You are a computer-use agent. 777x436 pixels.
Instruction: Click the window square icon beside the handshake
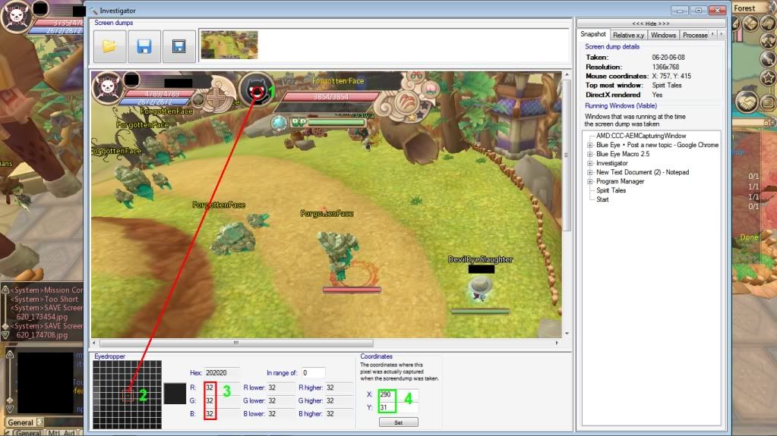click(x=768, y=102)
